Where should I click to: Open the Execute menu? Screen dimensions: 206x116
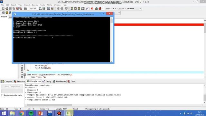pyautogui.click(x=35, y=5)
